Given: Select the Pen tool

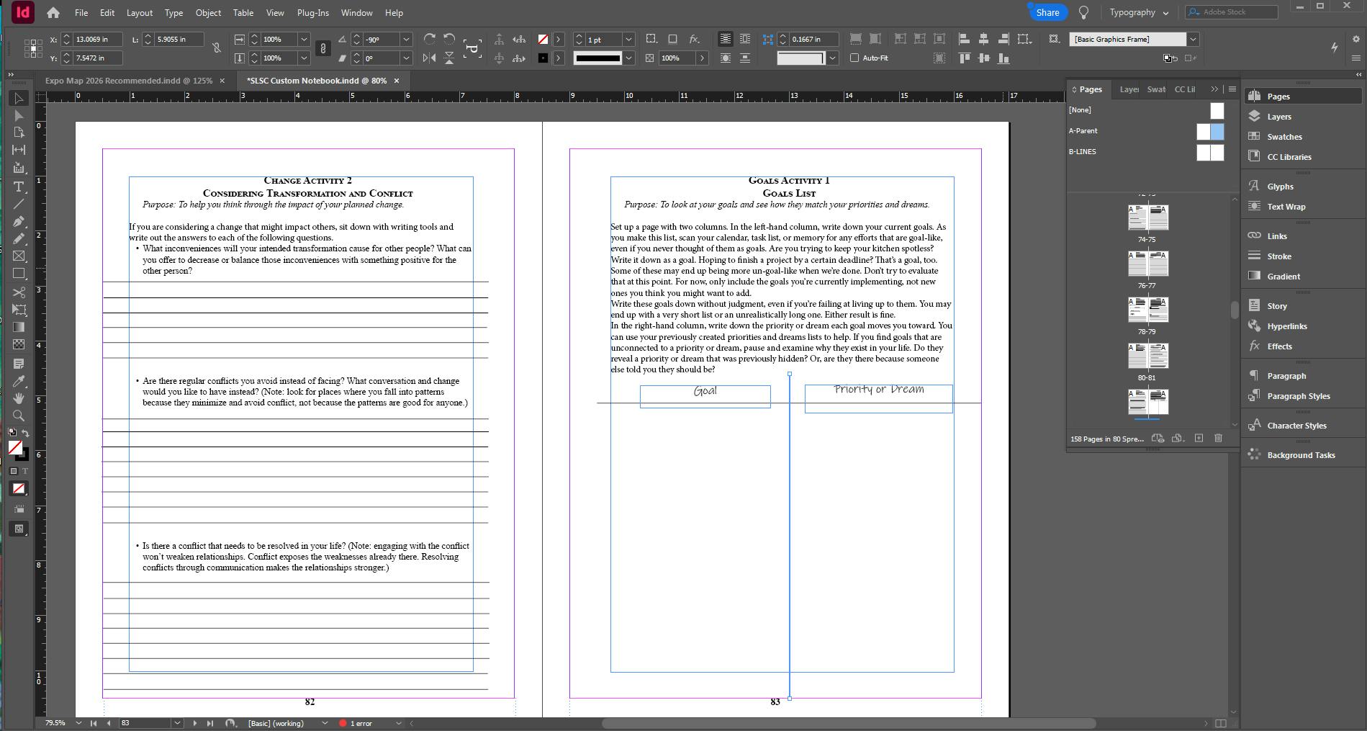Looking at the screenshot, I should tap(19, 222).
